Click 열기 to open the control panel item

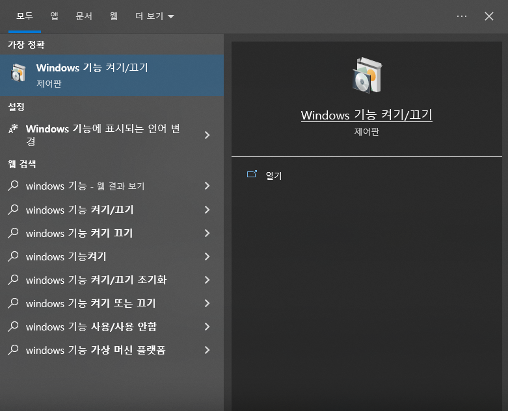point(274,175)
